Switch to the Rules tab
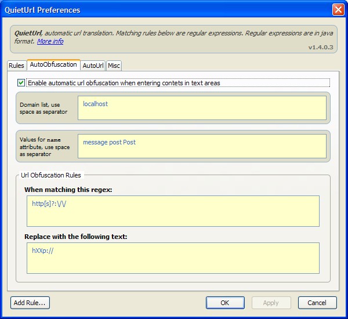This screenshot has height=319, width=348. [16, 66]
